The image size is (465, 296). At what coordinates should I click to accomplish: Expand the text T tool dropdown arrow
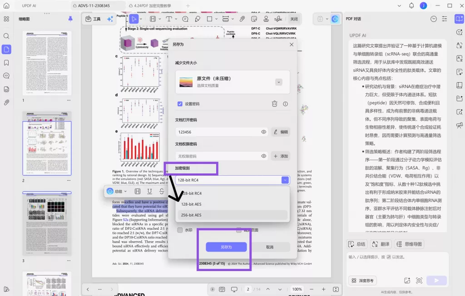(176, 19)
